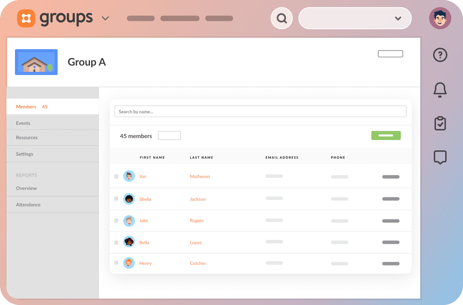463x305 pixels.
Task: Click the help question mark icon
Action: pos(440,55)
